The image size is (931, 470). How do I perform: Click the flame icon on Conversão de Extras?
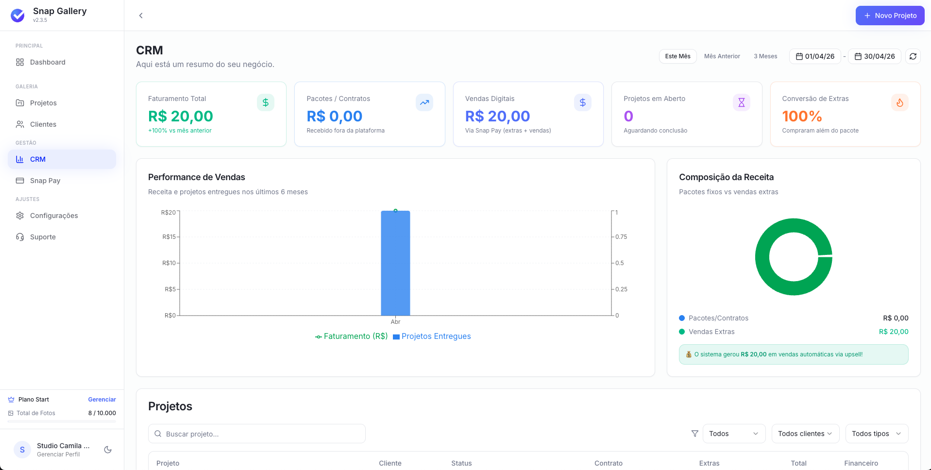900,102
